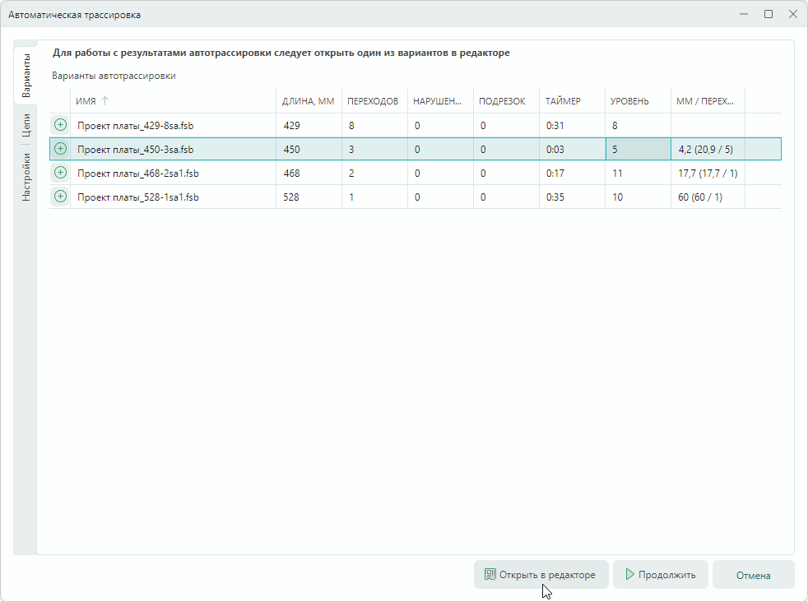Open the Цепи tab

(x=26, y=126)
